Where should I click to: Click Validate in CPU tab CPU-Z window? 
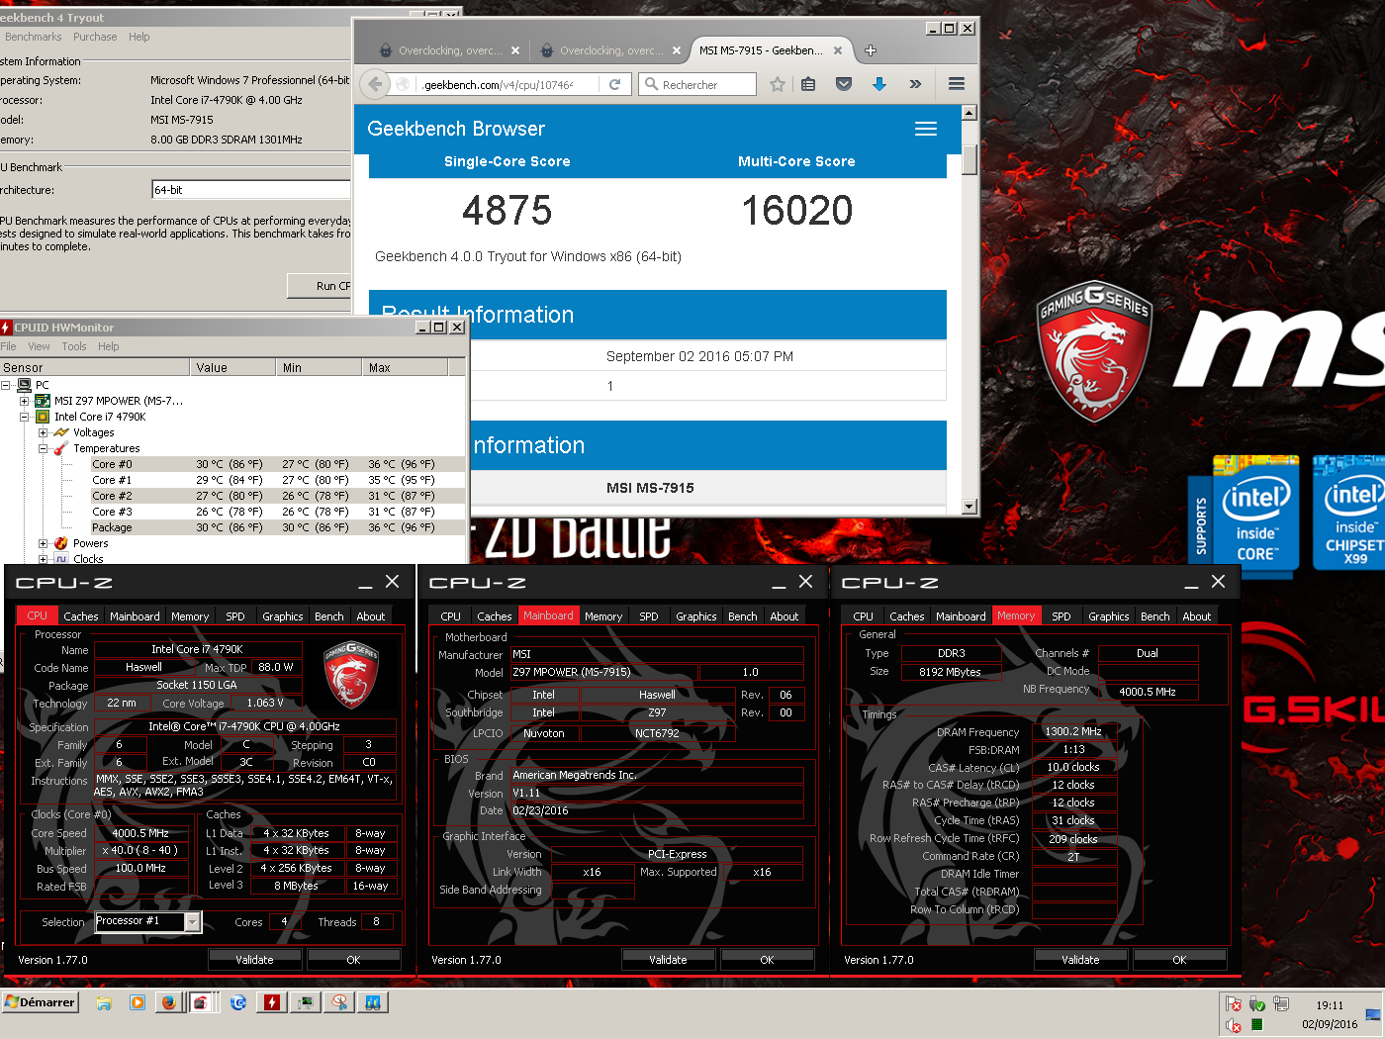tap(254, 960)
